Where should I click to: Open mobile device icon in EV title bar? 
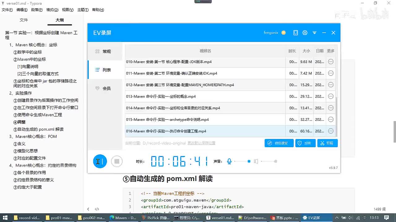pyautogui.click(x=295, y=33)
